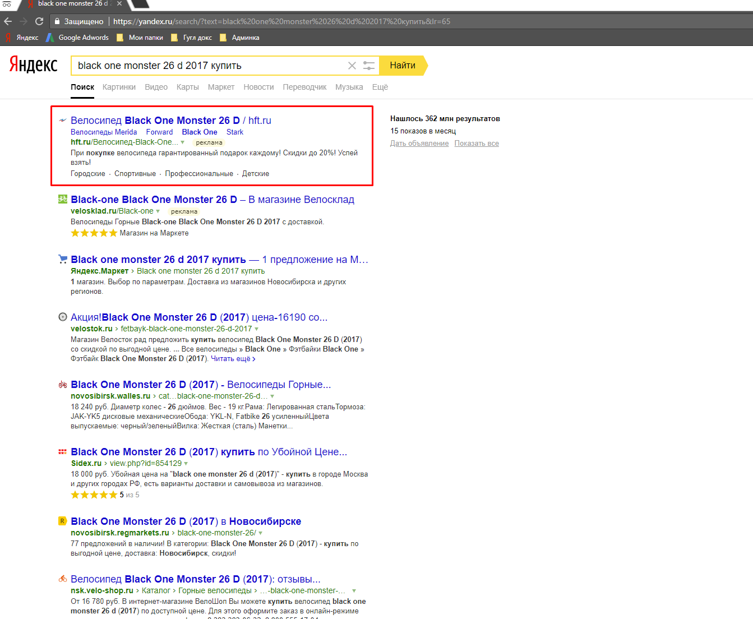753x619 pixels.
Task: Click the Яндекс.Маркет cart favicon
Action: (63, 259)
